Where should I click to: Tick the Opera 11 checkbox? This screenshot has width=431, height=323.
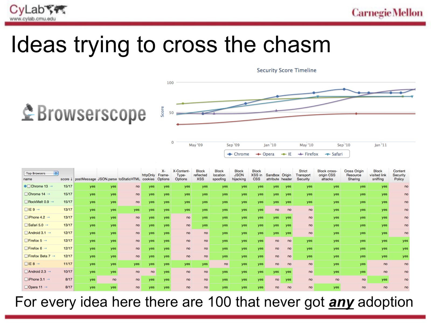26,287
